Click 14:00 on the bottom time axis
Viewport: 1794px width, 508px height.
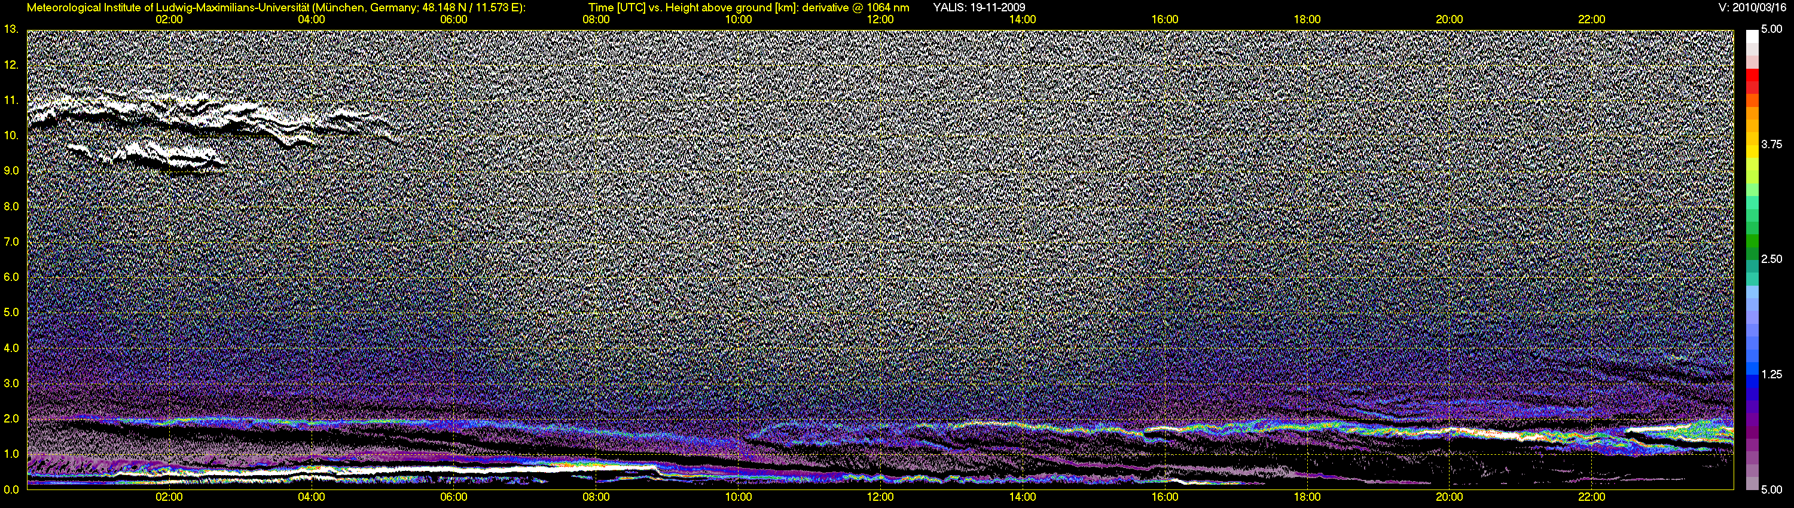point(1023,497)
